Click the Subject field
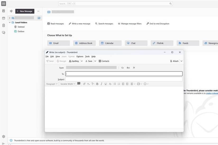 tap(124, 79)
